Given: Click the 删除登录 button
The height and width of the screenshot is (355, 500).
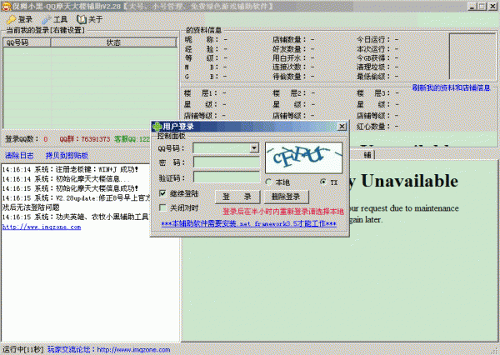Looking at the screenshot, I should [286, 197].
